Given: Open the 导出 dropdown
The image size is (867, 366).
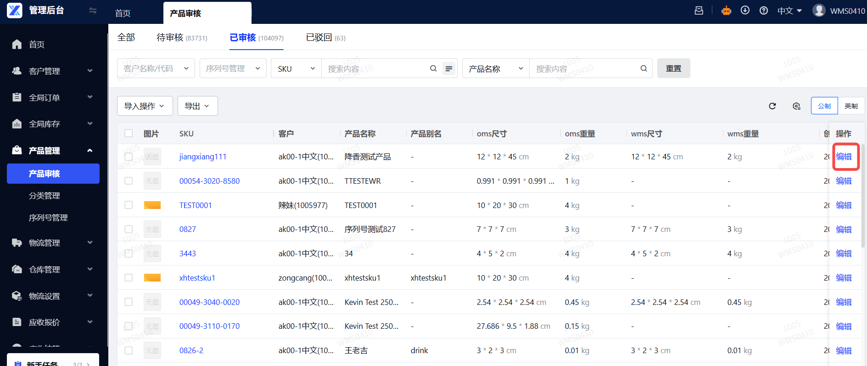Looking at the screenshot, I should click(x=198, y=106).
